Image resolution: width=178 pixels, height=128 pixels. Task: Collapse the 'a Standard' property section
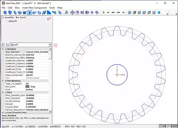point(3,49)
